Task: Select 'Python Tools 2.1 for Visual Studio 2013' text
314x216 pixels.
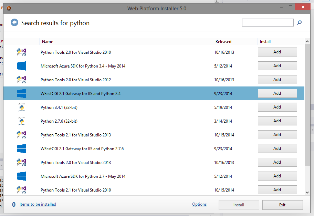Action: pyautogui.click(x=76, y=135)
